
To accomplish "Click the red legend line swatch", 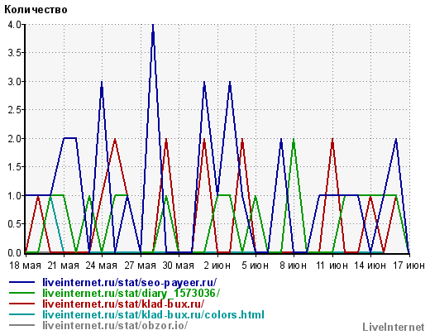I will click(21, 304).
